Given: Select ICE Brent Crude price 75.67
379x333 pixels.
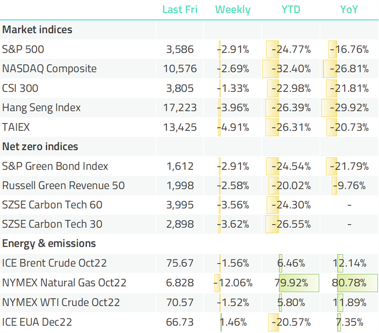Looking at the screenshot, I should (x=180, y=263).
